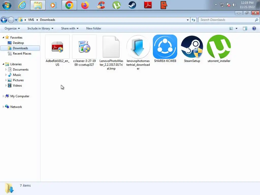Select the Windows Explorer taskbar icon

(38, 5)
